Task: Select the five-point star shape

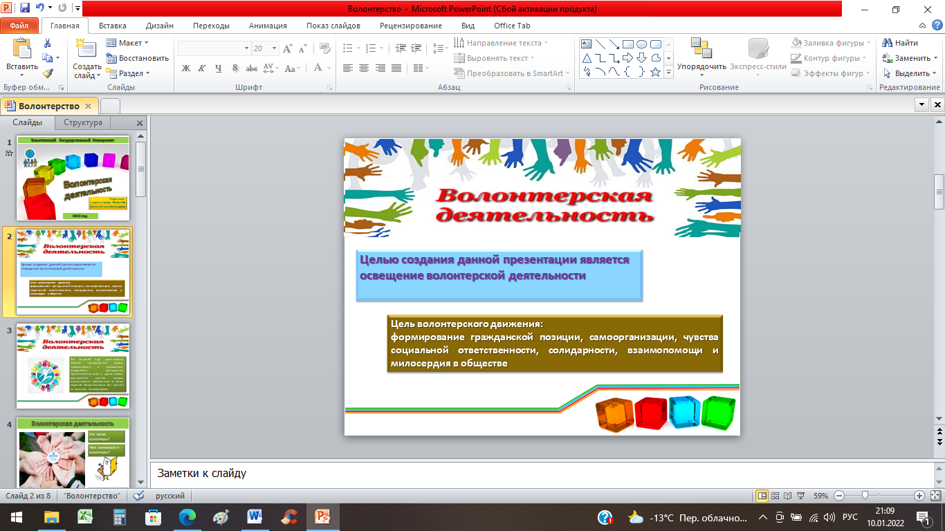Action: coord(655,71)
